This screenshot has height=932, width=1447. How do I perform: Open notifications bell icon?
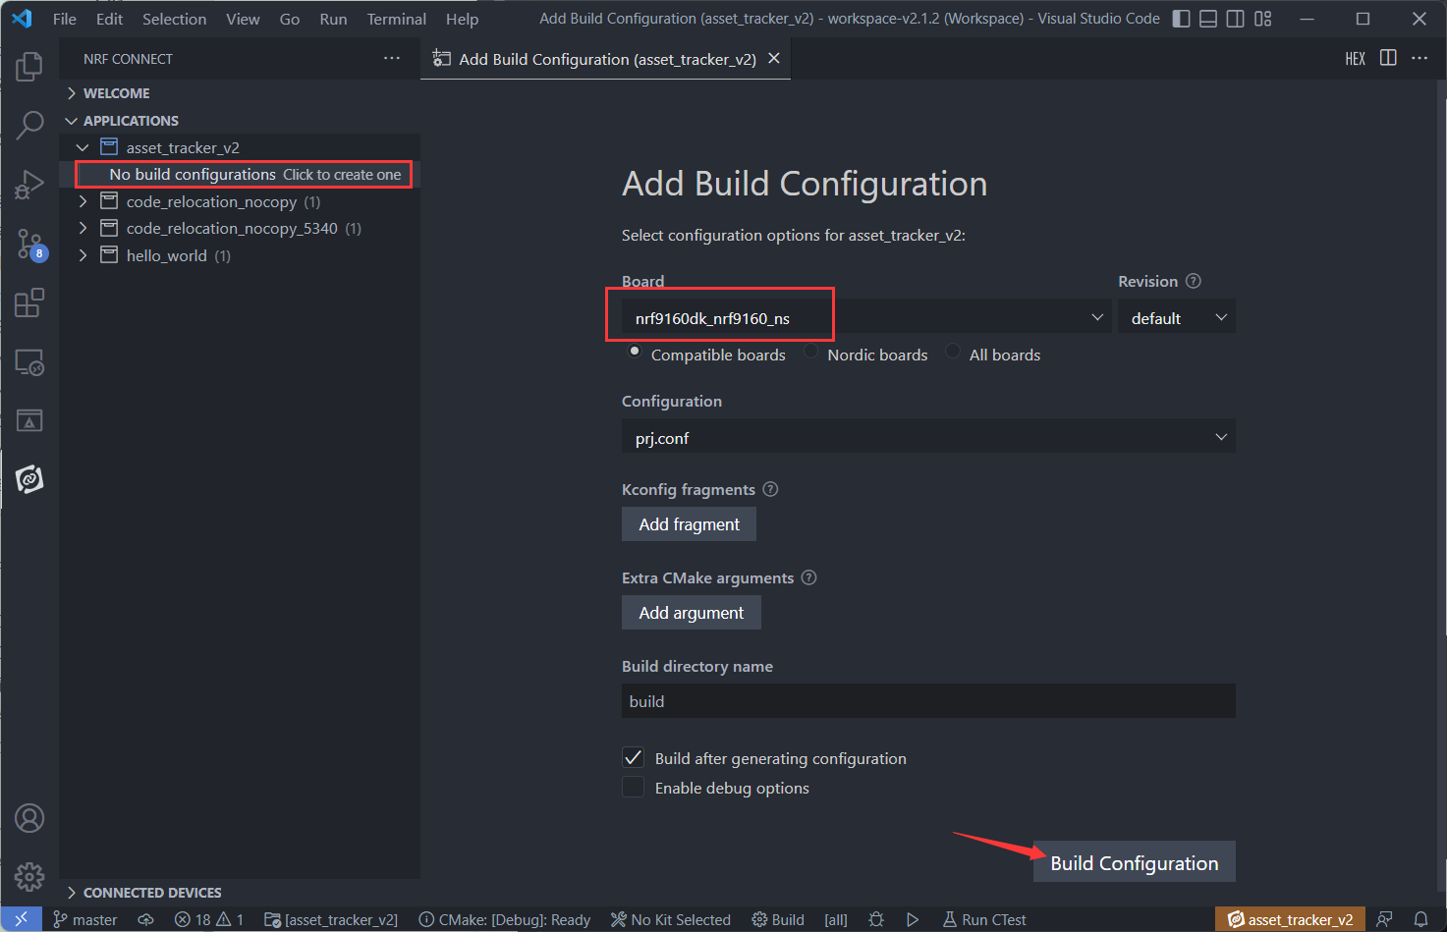[x=1420, y=919]
